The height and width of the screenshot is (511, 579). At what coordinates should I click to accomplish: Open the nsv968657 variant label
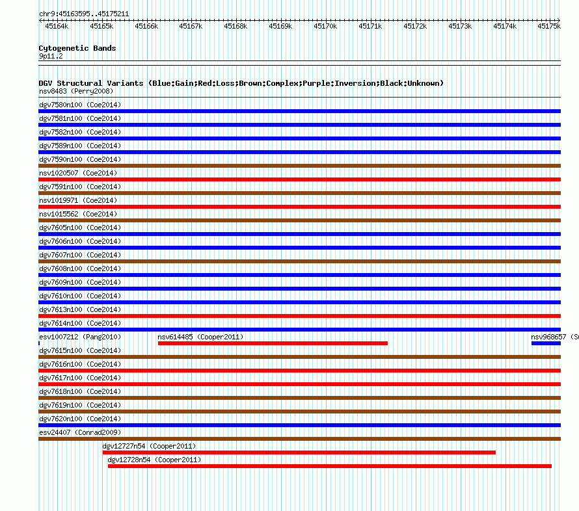click(555, 337)
